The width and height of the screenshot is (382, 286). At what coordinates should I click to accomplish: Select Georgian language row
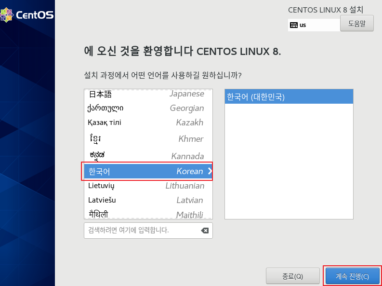point(148,108)
